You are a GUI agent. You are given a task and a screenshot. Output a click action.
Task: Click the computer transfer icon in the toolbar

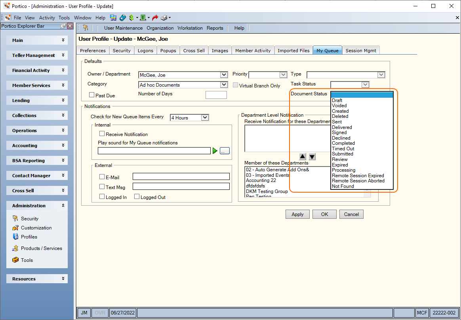[113, 18]
